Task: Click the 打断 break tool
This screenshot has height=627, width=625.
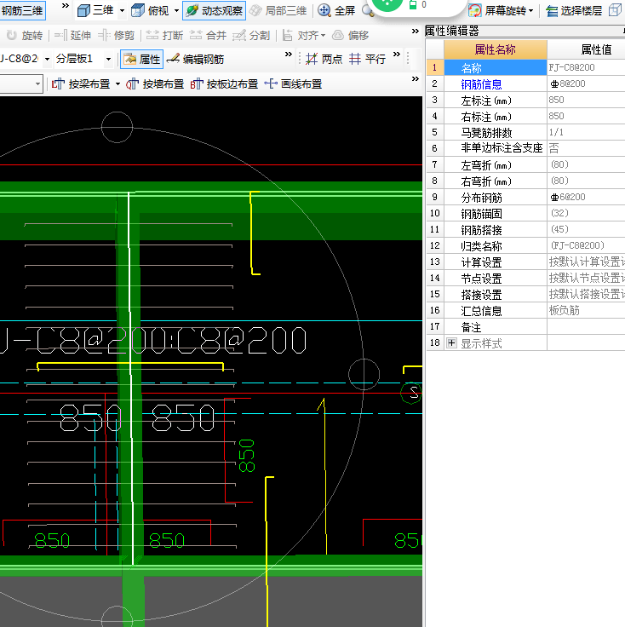Action: click(x=164, y=36)
